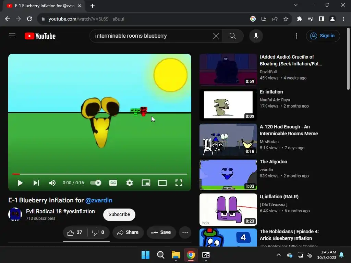Open Evil Radical 18 channel avatar

[15, 214]
